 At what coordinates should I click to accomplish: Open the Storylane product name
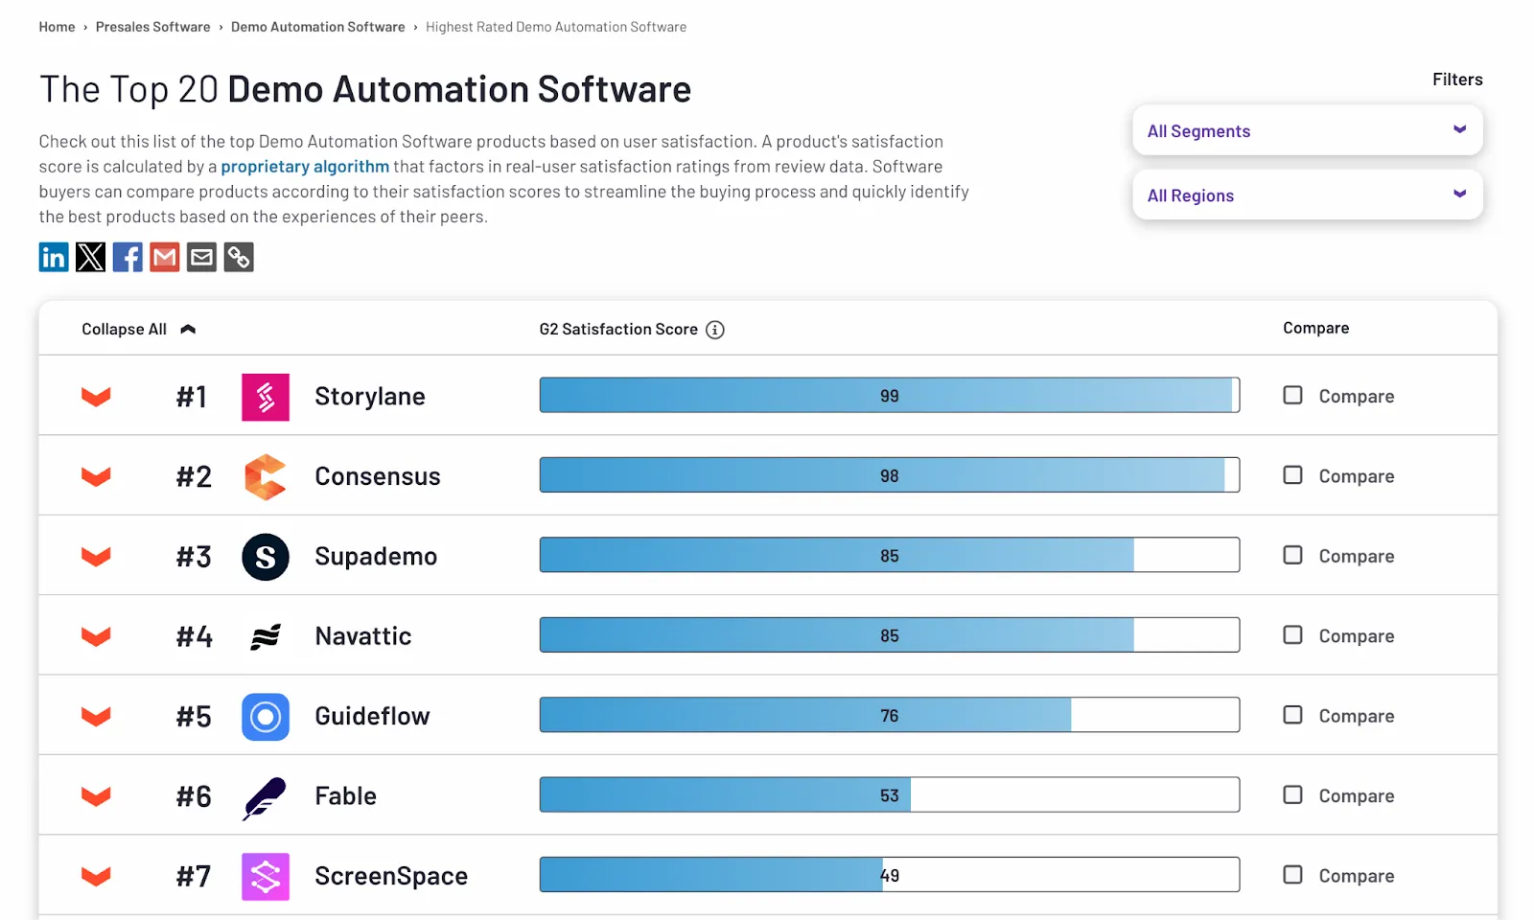pyautogui.click(x=370, y=397)
